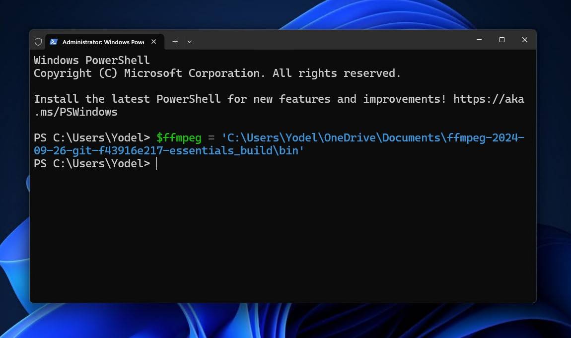The width and height of the screenshot is (571, 338).
Task: Click the blue OneDrive\Documents path string
Action: [382, 138]
